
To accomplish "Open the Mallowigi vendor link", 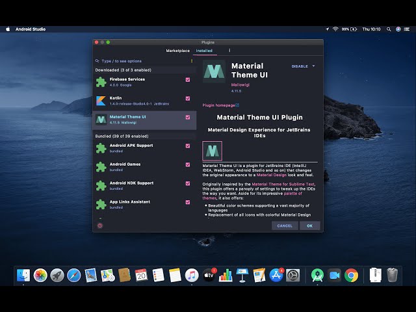I will (x=240, y=85).
